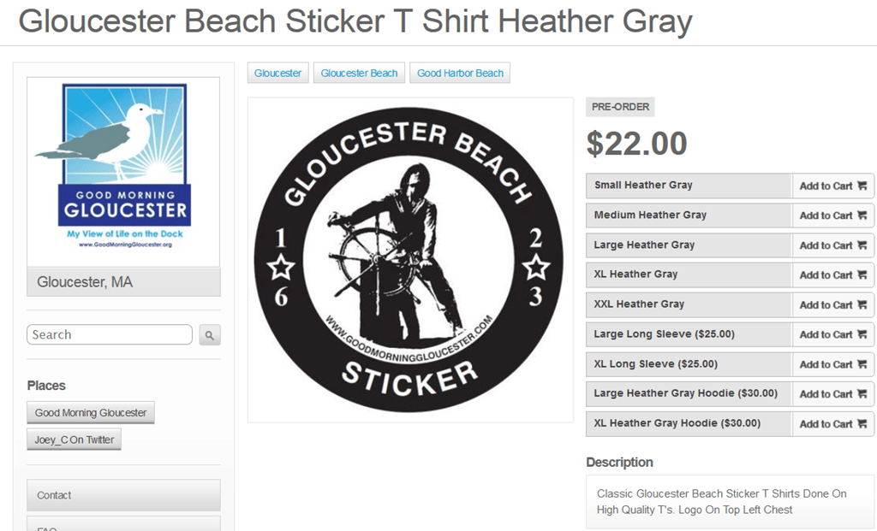Add XL Long Sleeve to cart
The width and height of the screenshot is (877, 531).
(832, 364)
